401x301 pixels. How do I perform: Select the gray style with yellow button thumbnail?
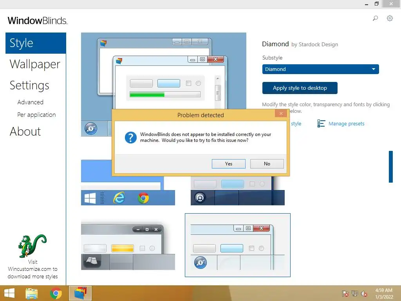128,245
